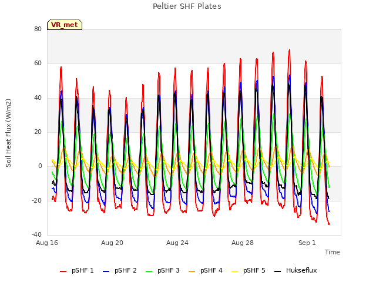The image size is (376, 282).
Task: Click the 80 y-axis tick label
Action: [x=38, y=29]
